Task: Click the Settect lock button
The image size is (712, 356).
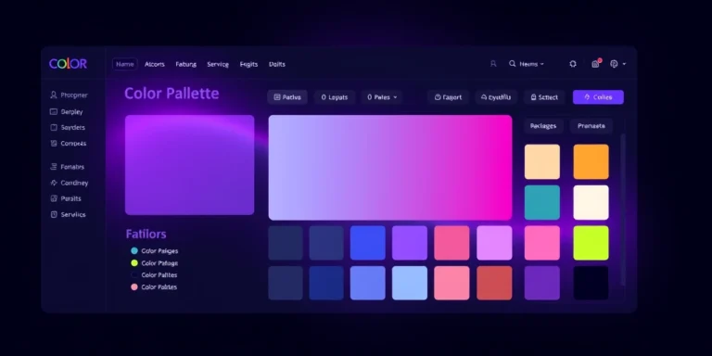Action: pos(544,97)
